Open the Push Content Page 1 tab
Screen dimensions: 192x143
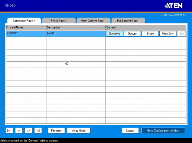94,21
